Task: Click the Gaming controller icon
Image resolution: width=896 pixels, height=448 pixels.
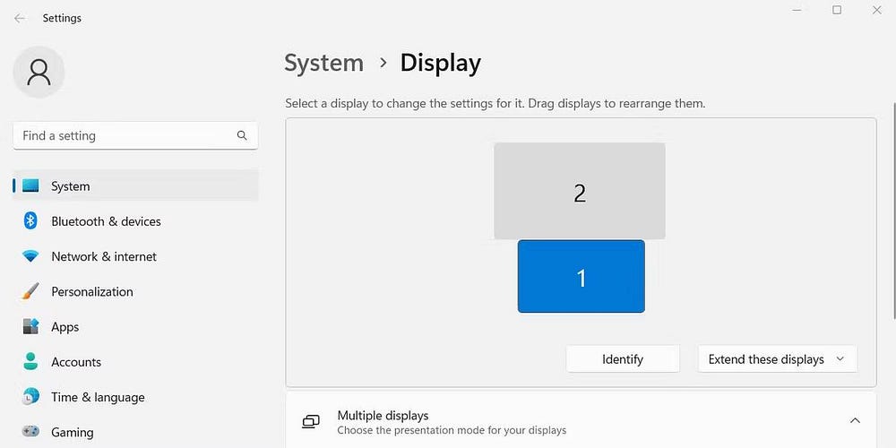Action: (x=30, y=431)
